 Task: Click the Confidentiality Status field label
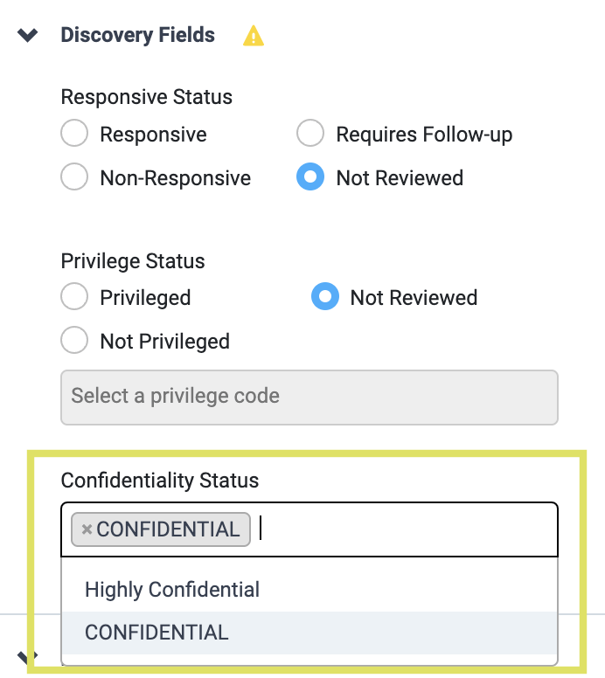point(160,481)
